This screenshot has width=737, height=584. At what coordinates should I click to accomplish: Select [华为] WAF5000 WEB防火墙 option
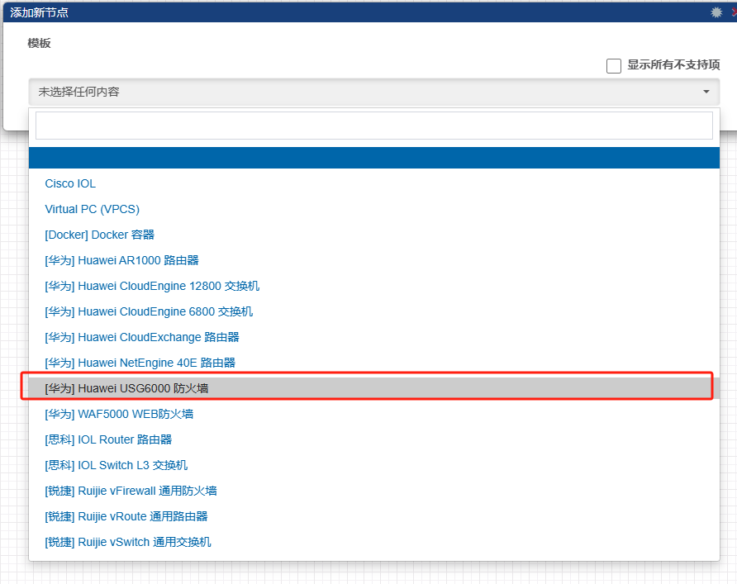[374, 414]
